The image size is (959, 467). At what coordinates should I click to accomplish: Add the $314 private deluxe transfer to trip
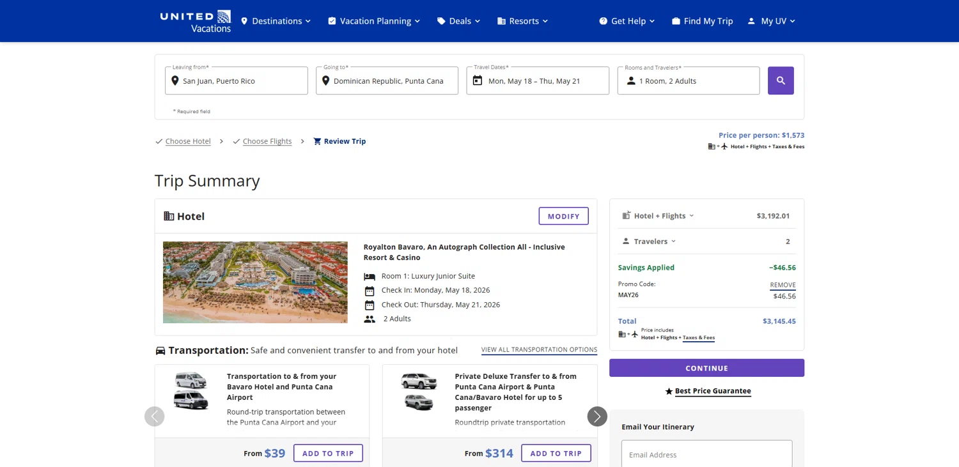556,454
